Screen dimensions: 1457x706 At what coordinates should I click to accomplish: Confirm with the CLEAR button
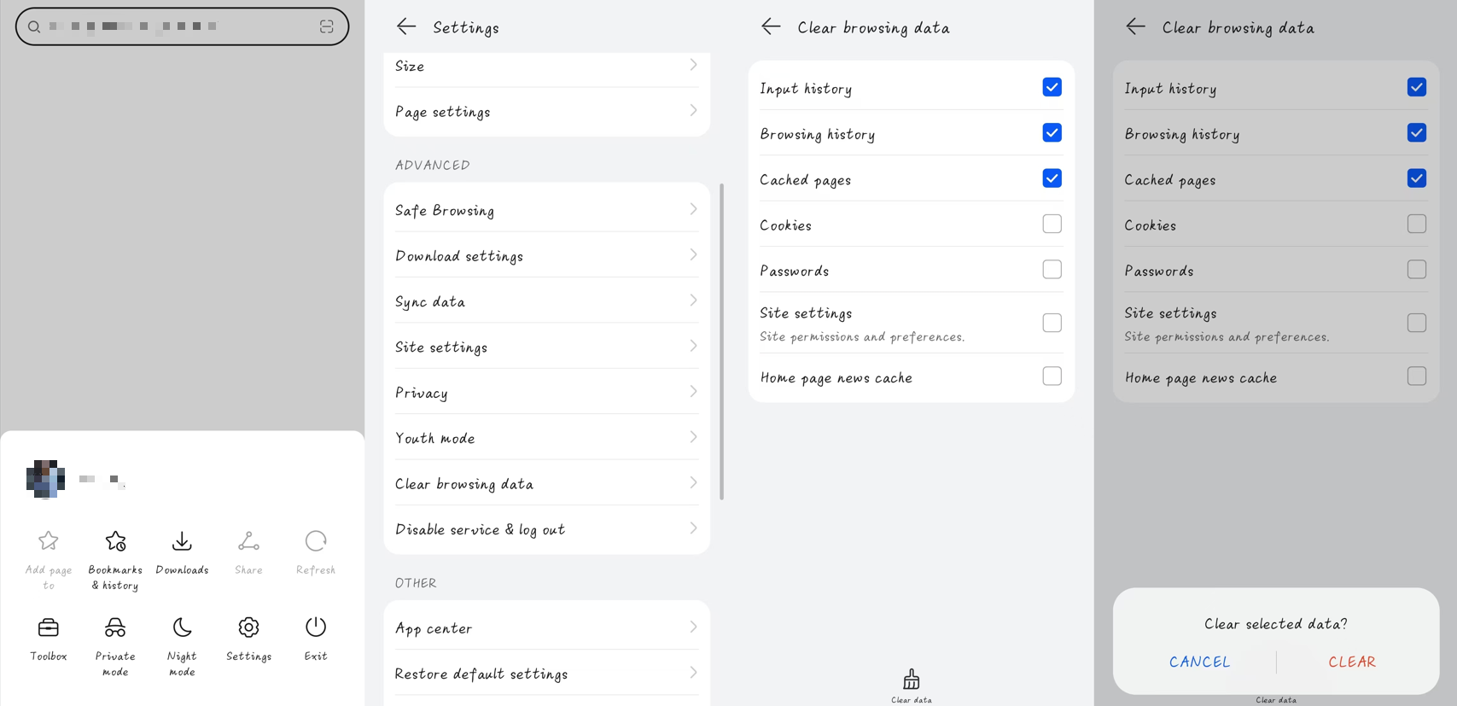coord(1351,662)
